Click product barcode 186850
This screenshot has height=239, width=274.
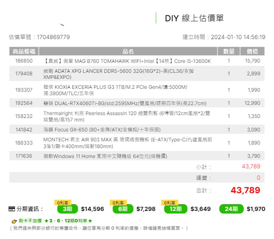[24, 61]
